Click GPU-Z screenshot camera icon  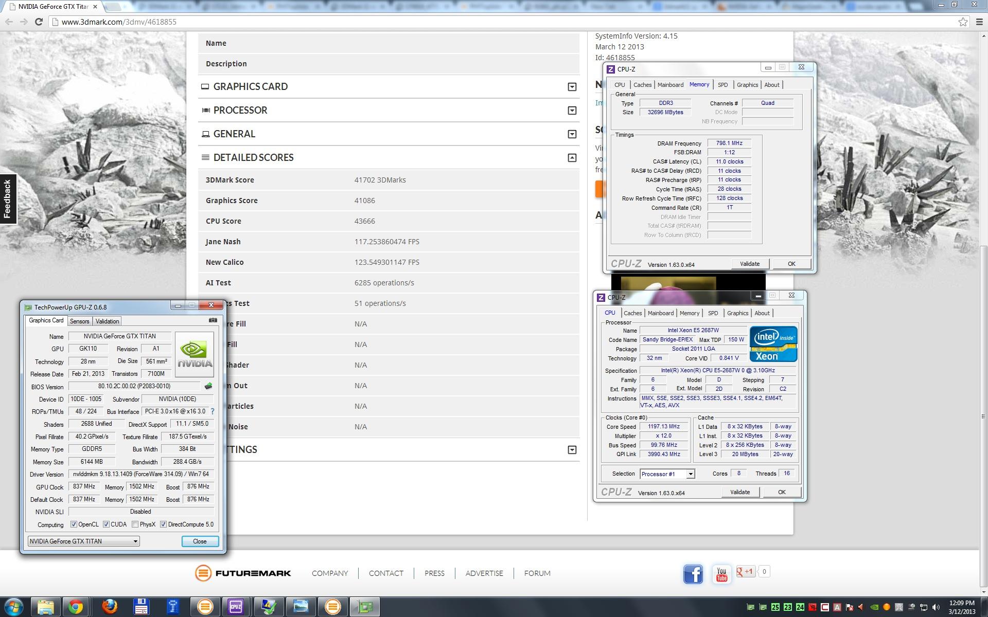tap(213, 320)
